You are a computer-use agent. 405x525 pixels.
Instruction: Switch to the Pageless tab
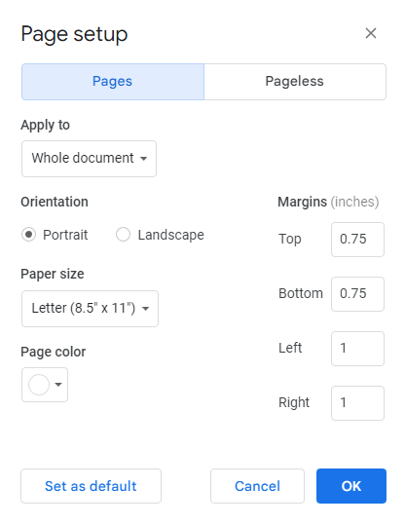click(295, 82)
